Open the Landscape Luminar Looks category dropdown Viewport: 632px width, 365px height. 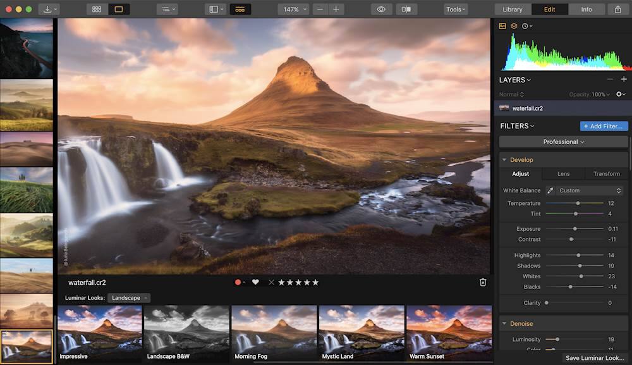(128, 298)
